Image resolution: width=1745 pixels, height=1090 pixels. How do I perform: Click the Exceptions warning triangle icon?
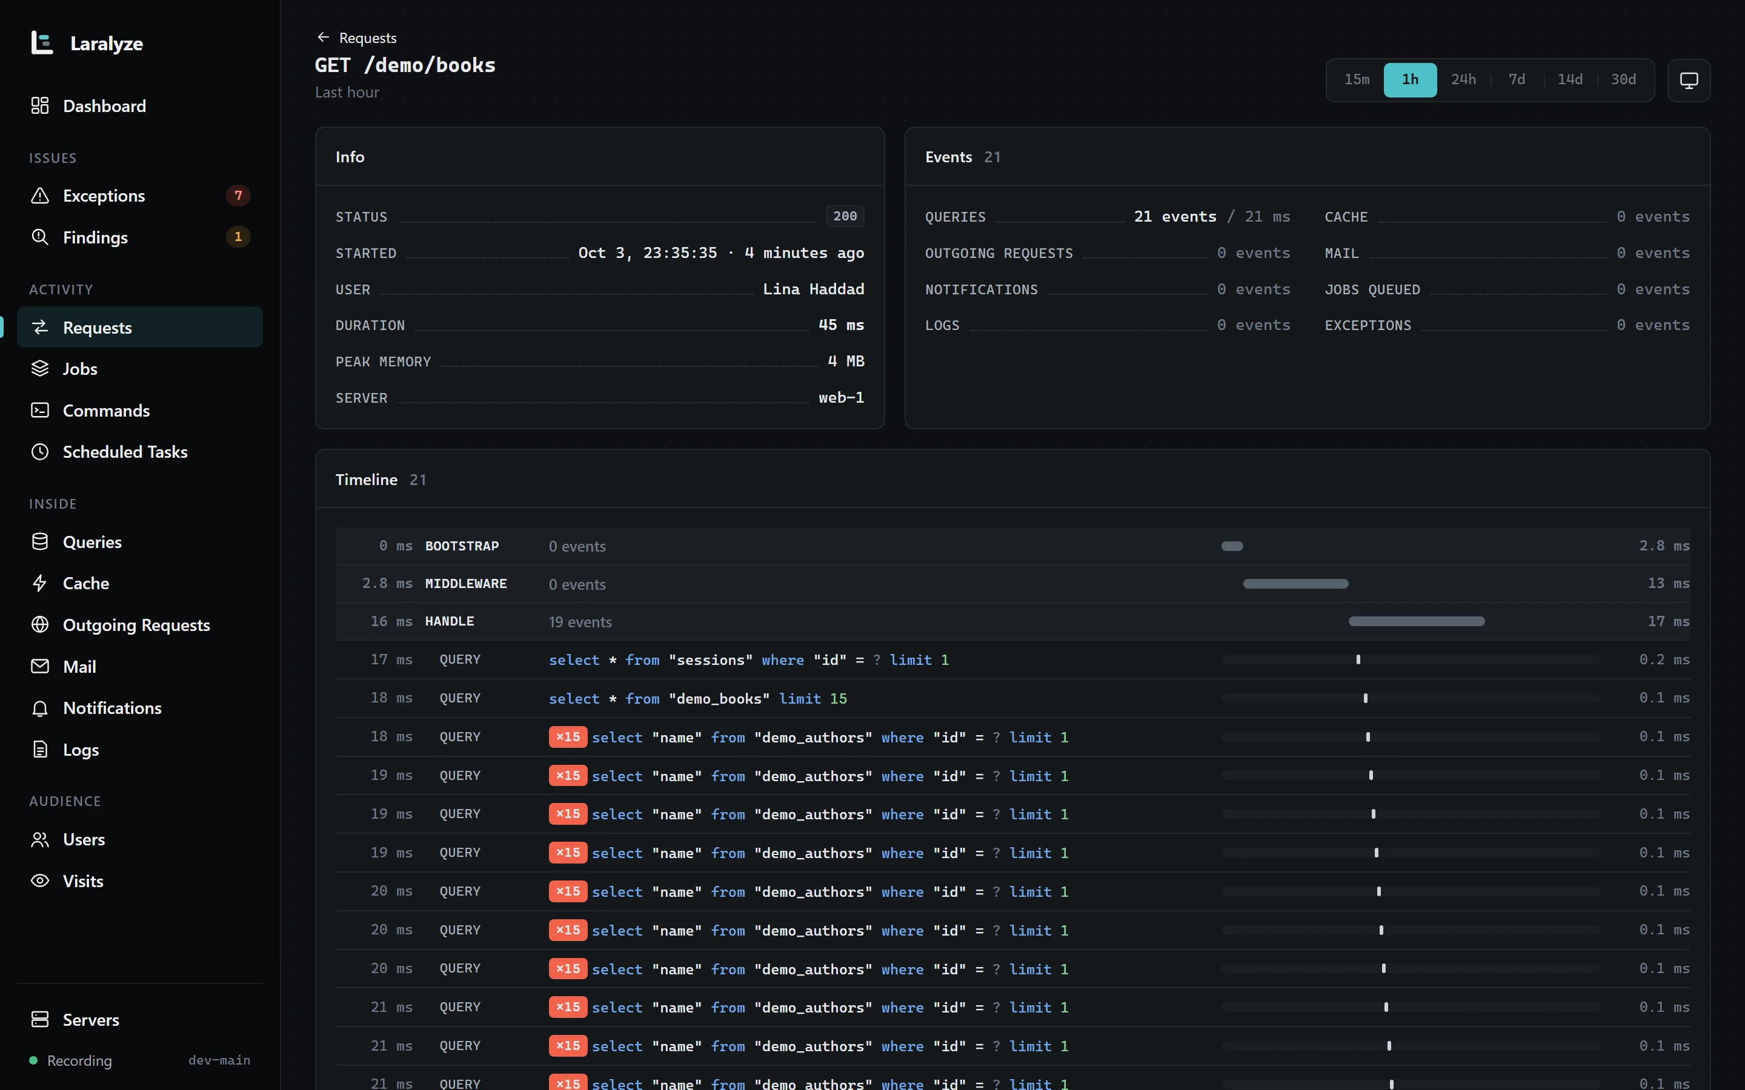(39, 196)
